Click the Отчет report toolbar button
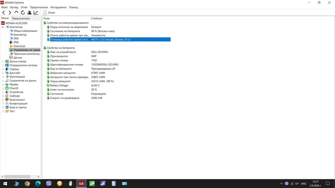The height and width of the screenshot is (188, 335). coord(49,13)
